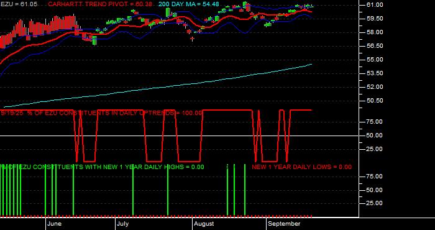Click the September month label on time axis
Viewport: 435px width, 230px height.
point(284,224)
